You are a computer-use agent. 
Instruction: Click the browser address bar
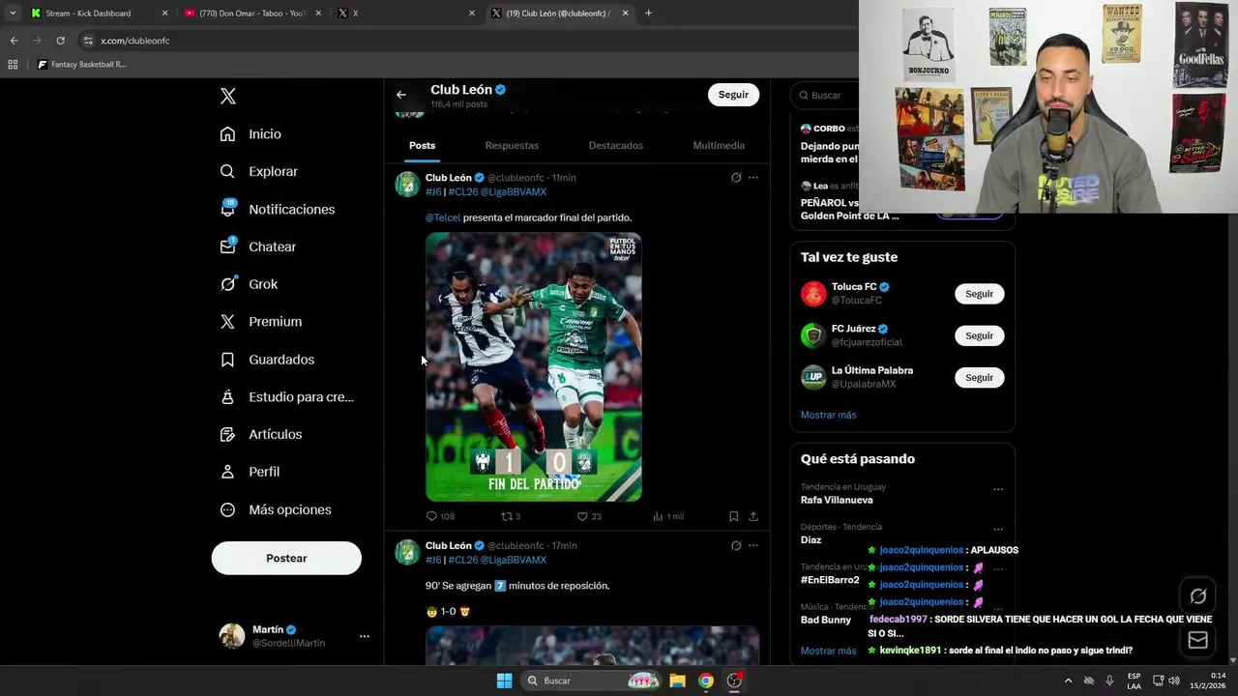click(x=464, y=41)
